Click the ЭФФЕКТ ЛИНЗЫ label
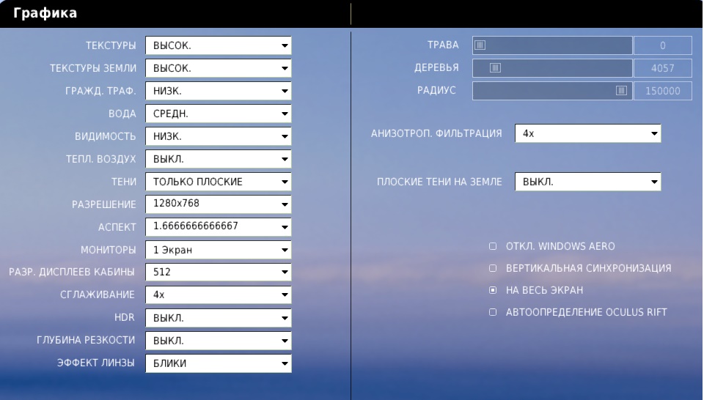Image resolution: width=704 pixels, height=400 pixels. [x=95, y=363]
